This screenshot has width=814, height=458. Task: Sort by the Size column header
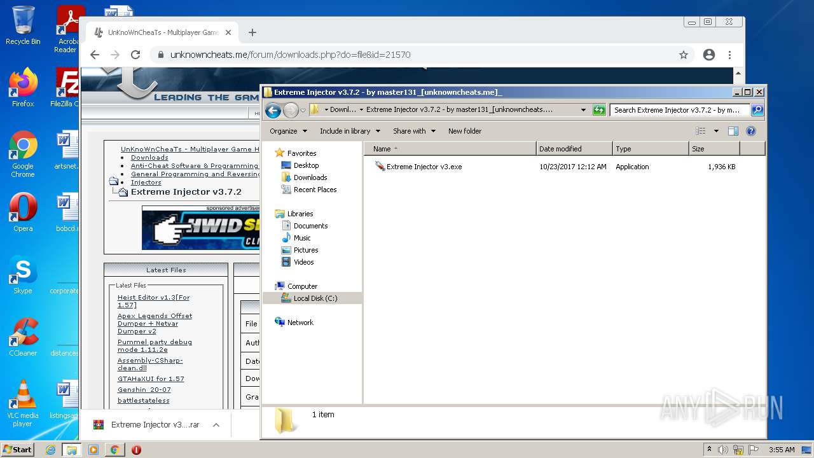[x=714, y=149]
